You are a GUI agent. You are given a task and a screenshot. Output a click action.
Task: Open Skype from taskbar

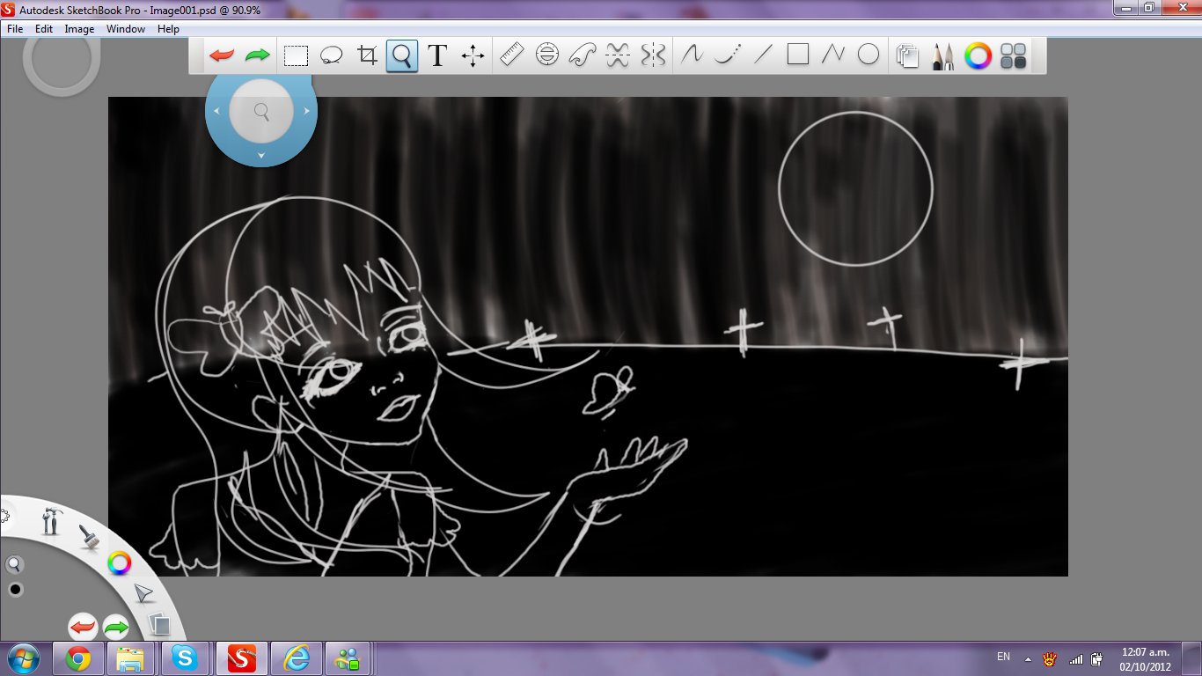[x=184, y=658]
